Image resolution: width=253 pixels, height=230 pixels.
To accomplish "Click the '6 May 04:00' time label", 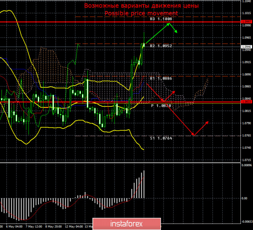I will point(14,227).
